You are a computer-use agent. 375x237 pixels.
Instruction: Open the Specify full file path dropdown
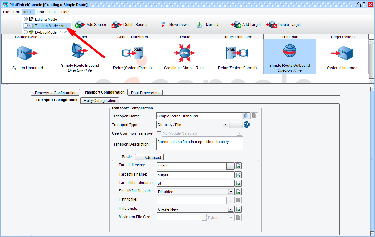(230, 192)
